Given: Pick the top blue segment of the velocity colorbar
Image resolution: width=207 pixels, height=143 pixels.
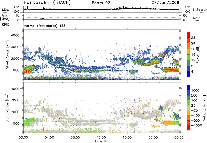Looking at the screenshot, I should coord(189,88).
